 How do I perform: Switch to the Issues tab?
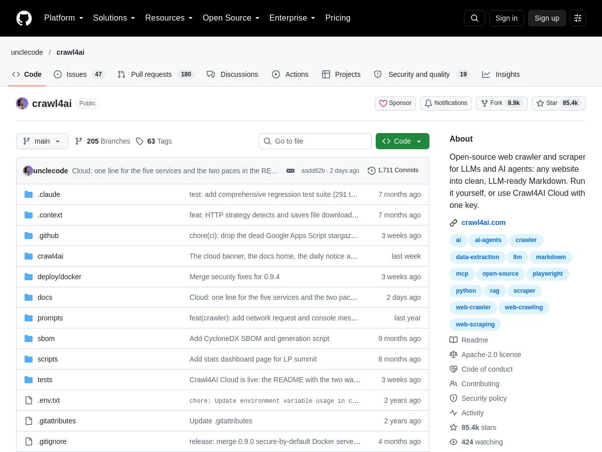tap(79, 74)
